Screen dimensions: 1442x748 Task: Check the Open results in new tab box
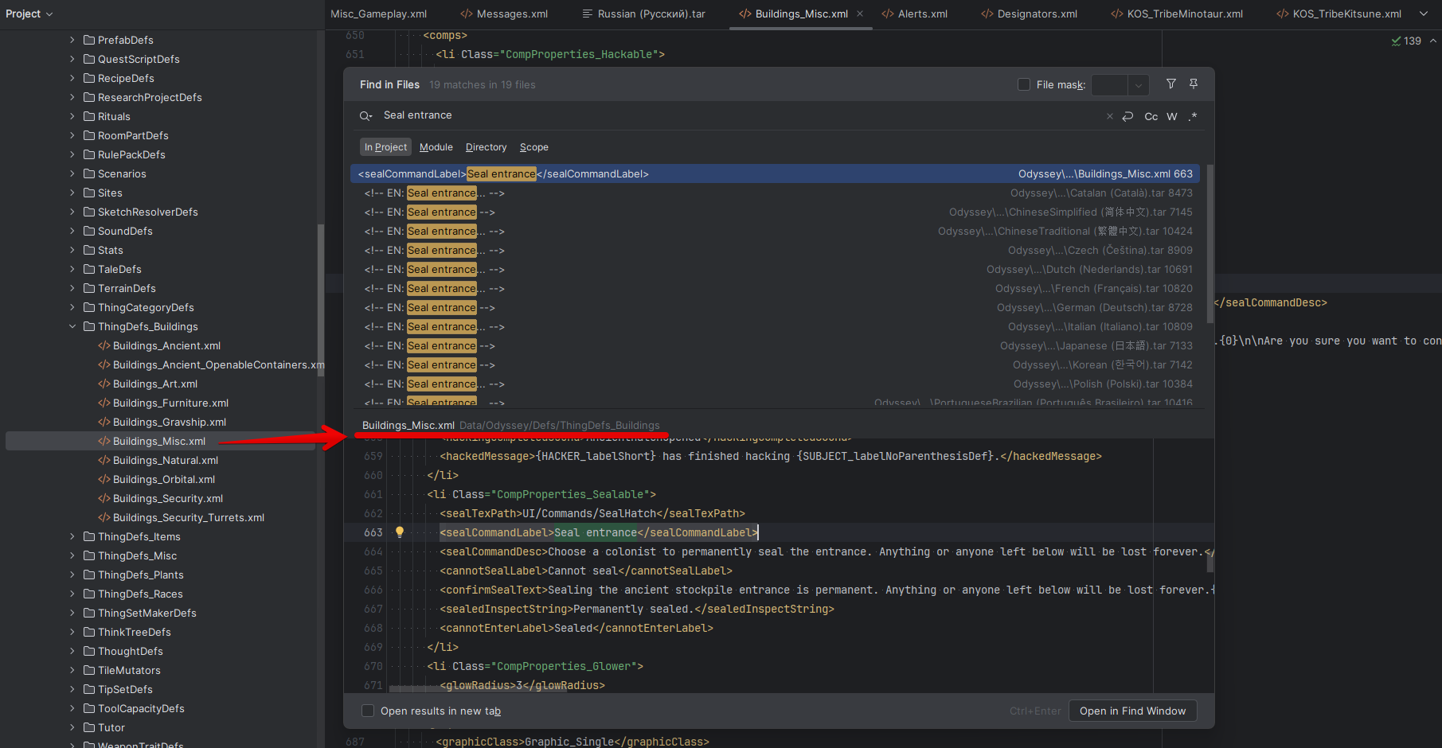tap(368, 711)
